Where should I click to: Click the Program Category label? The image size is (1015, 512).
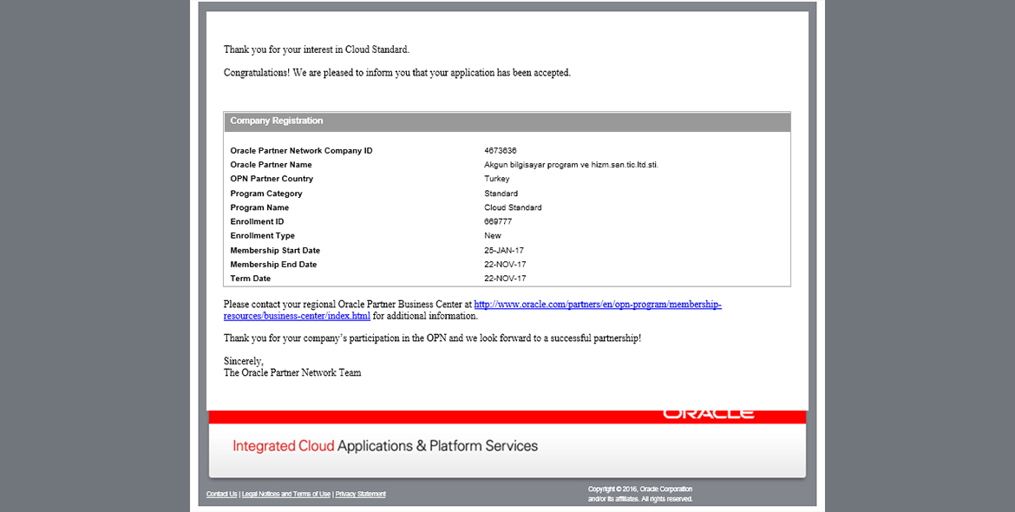pos(266,194)
